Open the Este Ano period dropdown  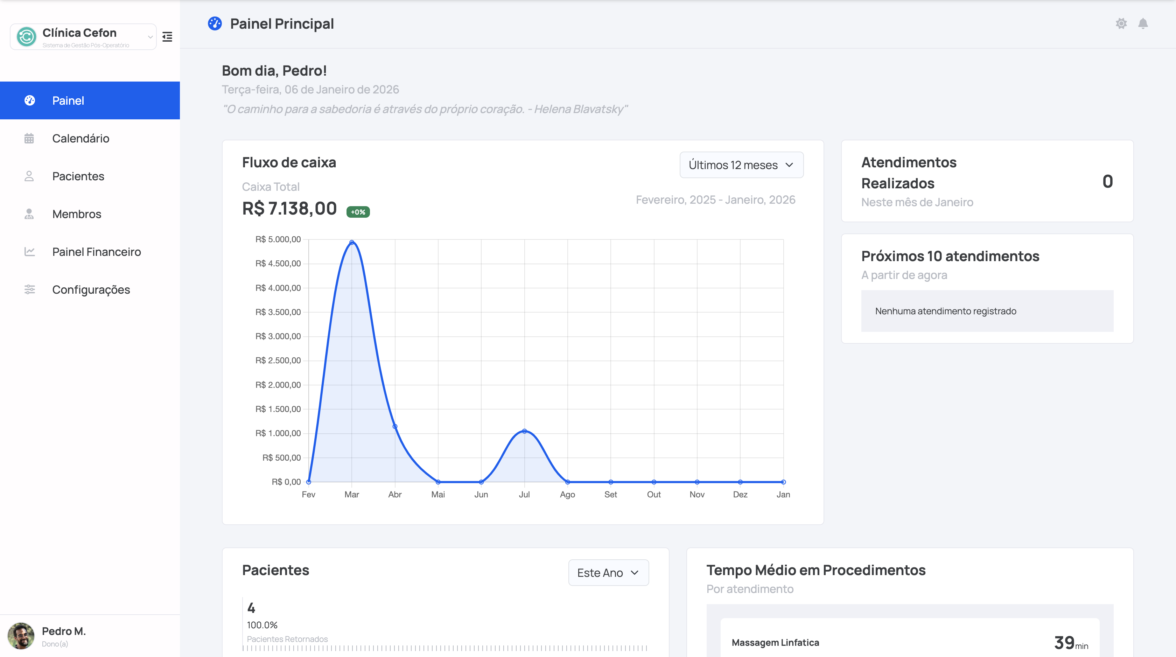click(608, 573)
